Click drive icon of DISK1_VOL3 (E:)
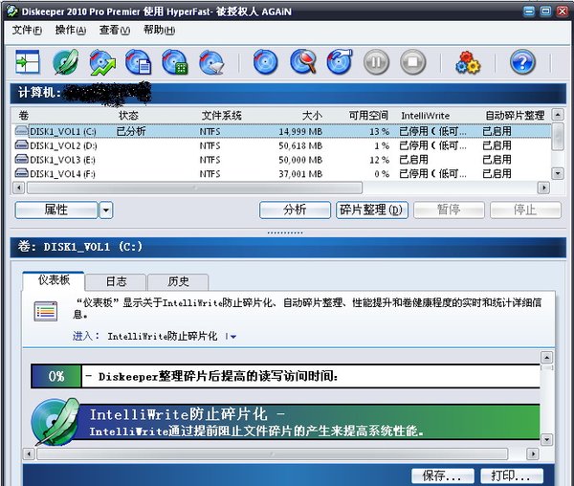Image resolution: width=574 pixels, height=486 pixels. point(22,159)
